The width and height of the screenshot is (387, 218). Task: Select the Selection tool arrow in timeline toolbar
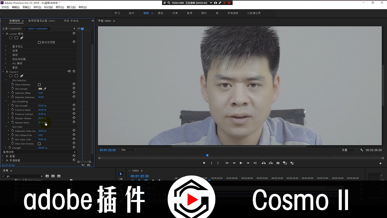coord(121,174)
